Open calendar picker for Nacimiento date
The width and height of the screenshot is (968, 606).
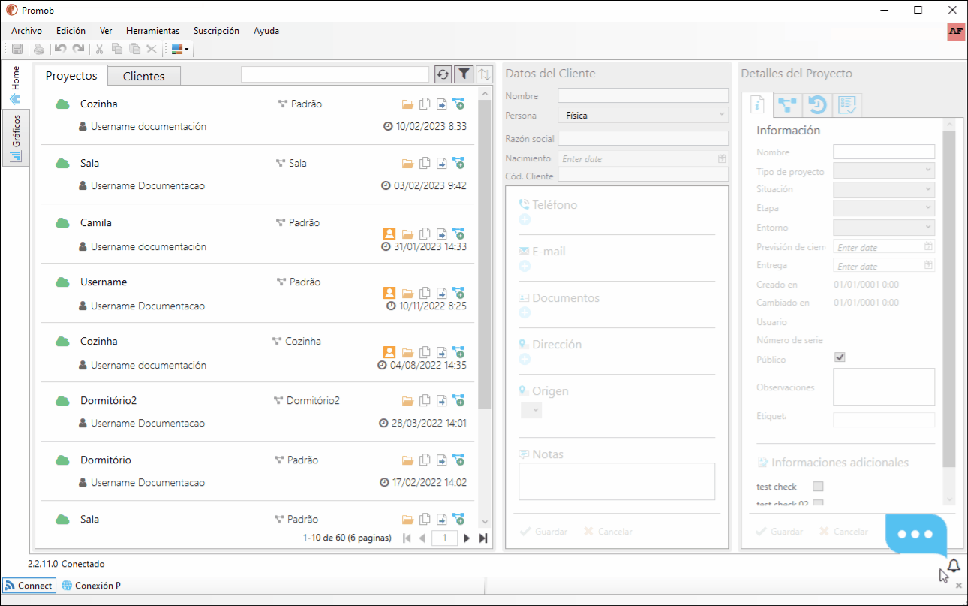[722, 159]
